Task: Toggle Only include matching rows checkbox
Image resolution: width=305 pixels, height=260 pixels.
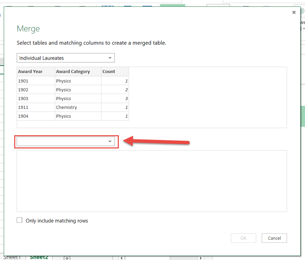Action: click(20, 220)
